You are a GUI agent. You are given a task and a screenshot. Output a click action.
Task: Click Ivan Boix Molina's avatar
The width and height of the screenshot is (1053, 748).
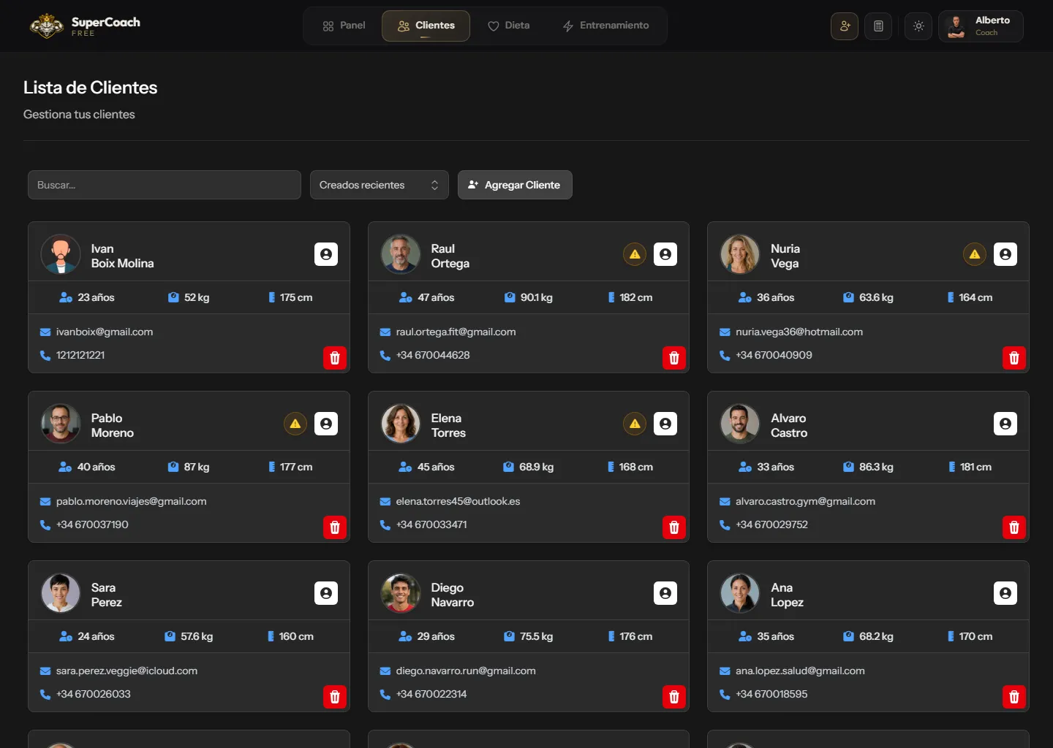[x=61, y=254]
